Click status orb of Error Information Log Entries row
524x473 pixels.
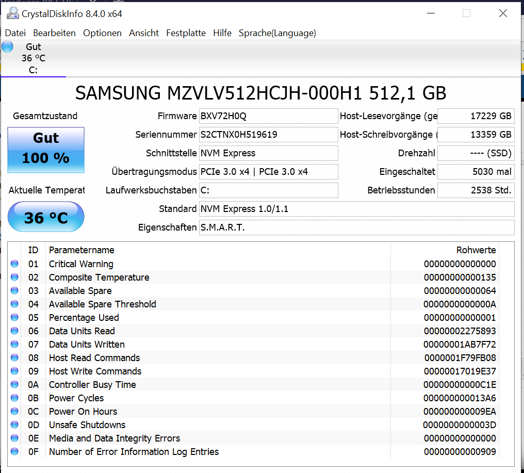tap(14, 451)
